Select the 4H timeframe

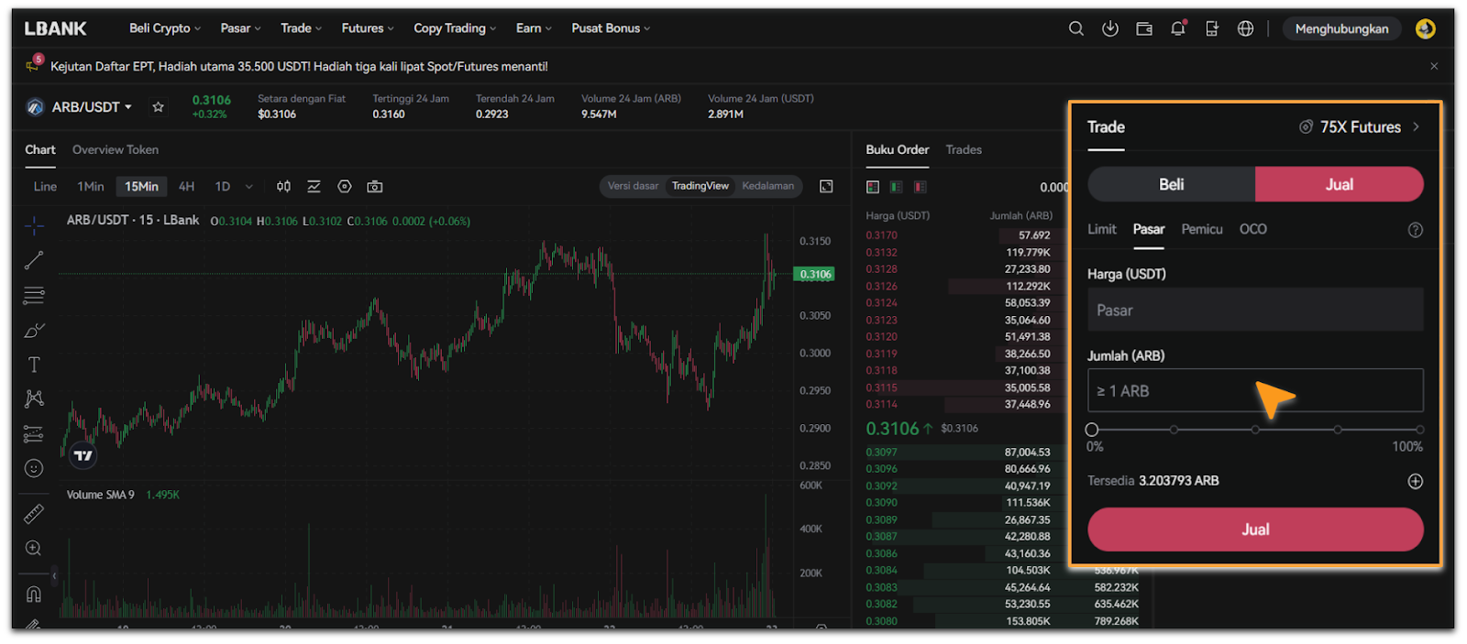[x=186, y=187]
